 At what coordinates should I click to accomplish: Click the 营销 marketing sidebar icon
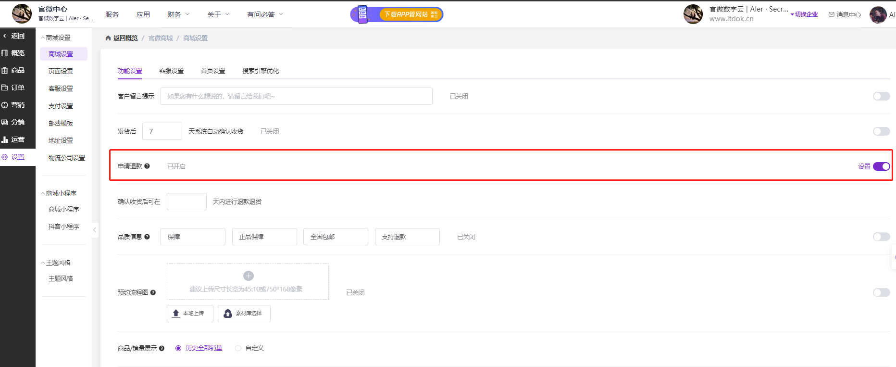click(5, 105)
